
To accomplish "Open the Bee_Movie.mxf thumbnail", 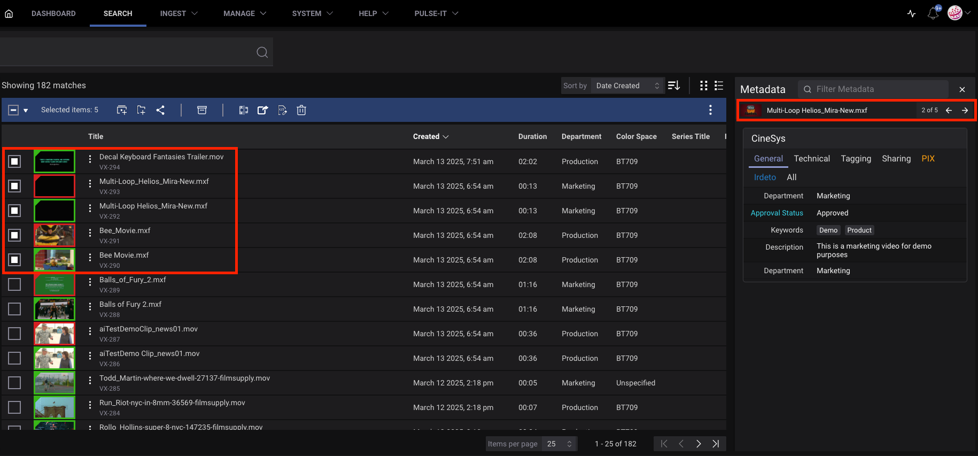I will pos(55,235).
